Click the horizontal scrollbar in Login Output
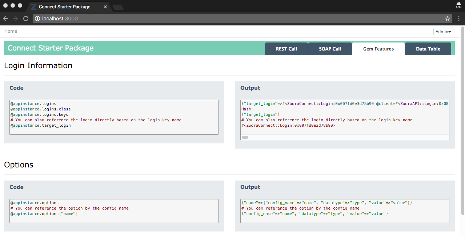Viewport: 465px width, 235px height. tap(245, 137)
